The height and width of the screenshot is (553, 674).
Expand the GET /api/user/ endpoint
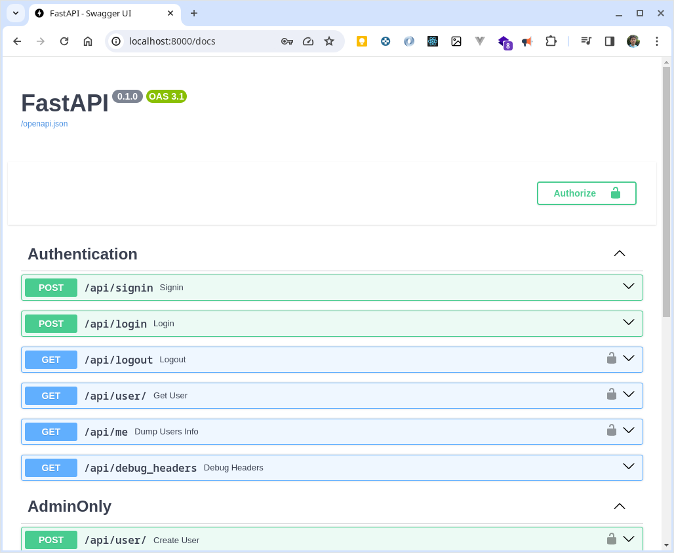pos(629,394)
